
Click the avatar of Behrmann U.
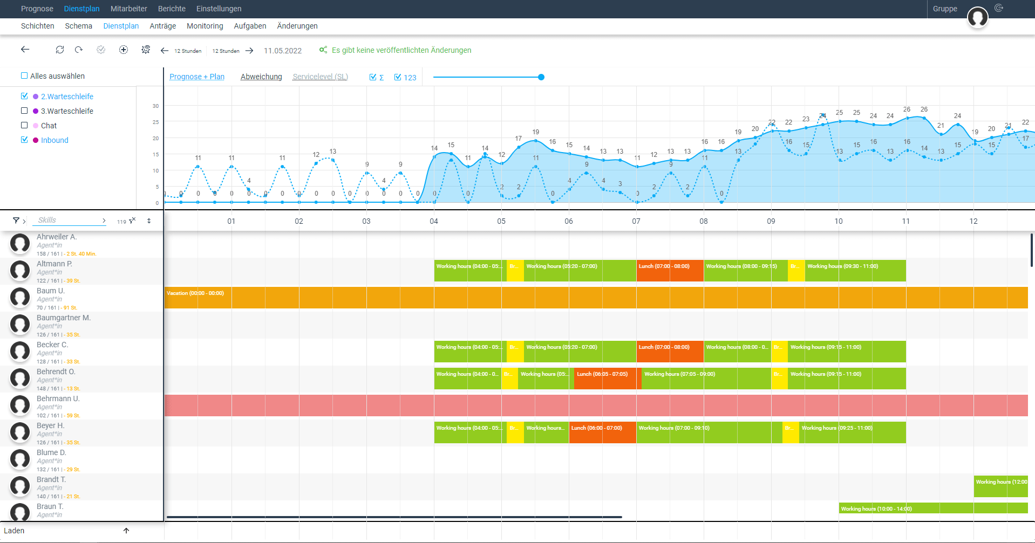tap(20, 405)
